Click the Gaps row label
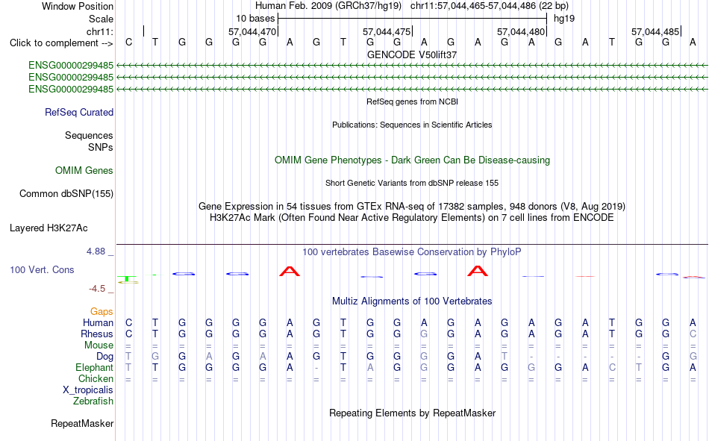This screenshot has width=709, height=441. click(101, 311)
